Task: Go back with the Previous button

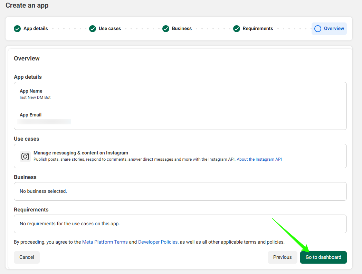Action: point(282,257)
